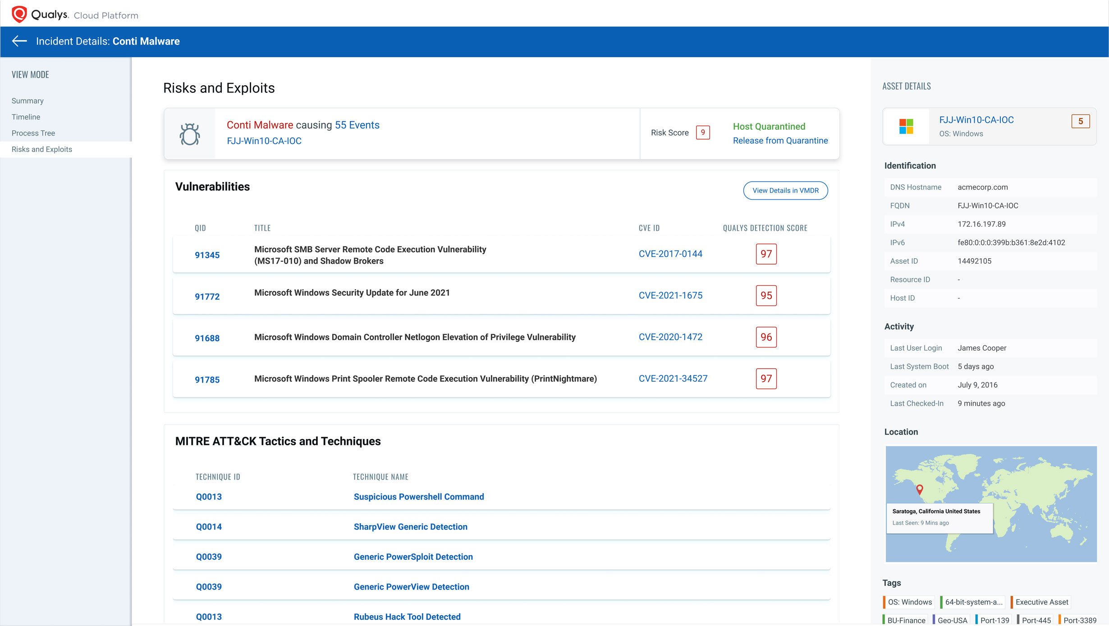Open QID 91772
The image size is (1109, 626).
[207, 296]
